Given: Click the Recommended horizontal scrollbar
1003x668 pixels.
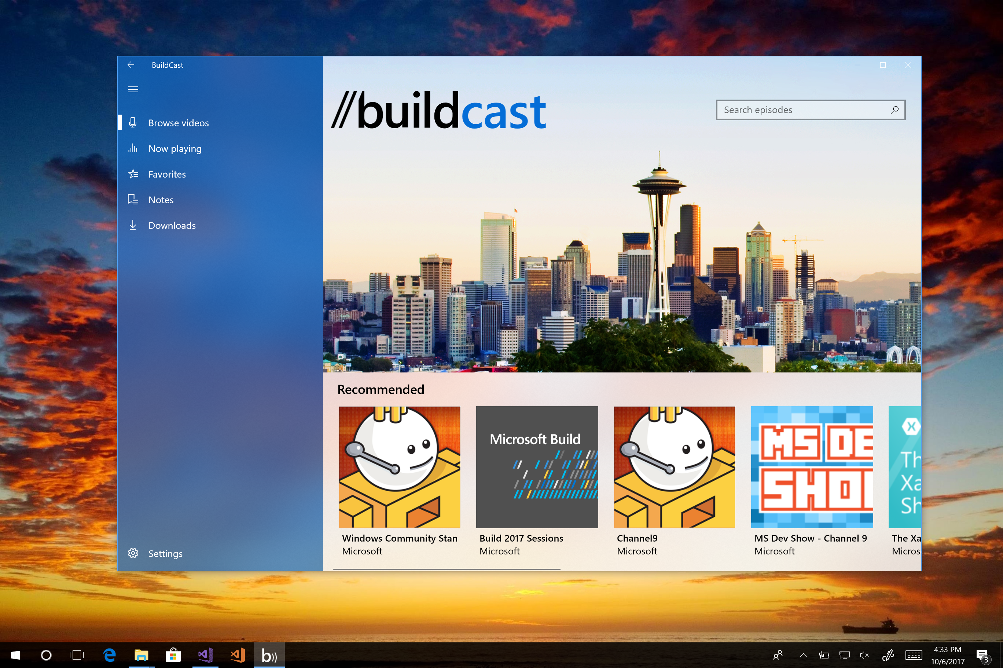Looking at the screenshot, I should (447, 569).
